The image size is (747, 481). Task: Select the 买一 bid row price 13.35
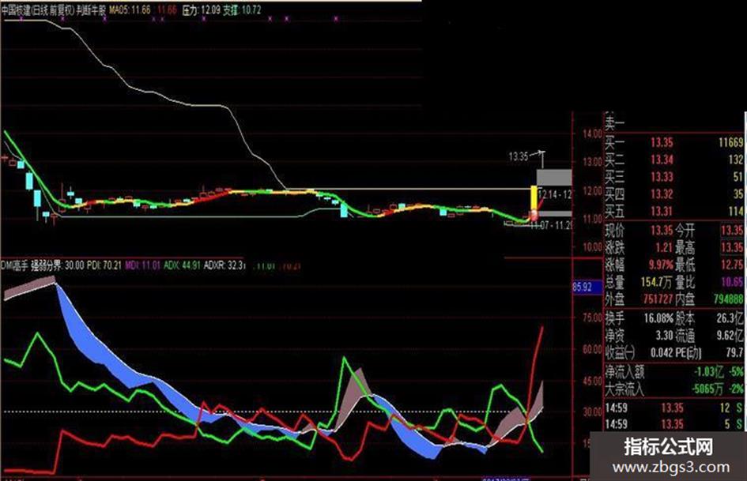coord(662,142)
